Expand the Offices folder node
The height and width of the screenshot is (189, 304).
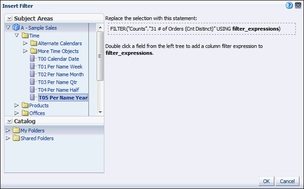pyautogui.click(x=17, y=113)
